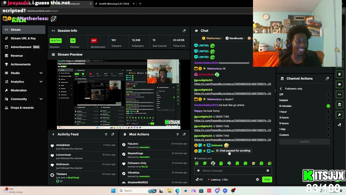Open Discord from the taskbar

(217, 191)
